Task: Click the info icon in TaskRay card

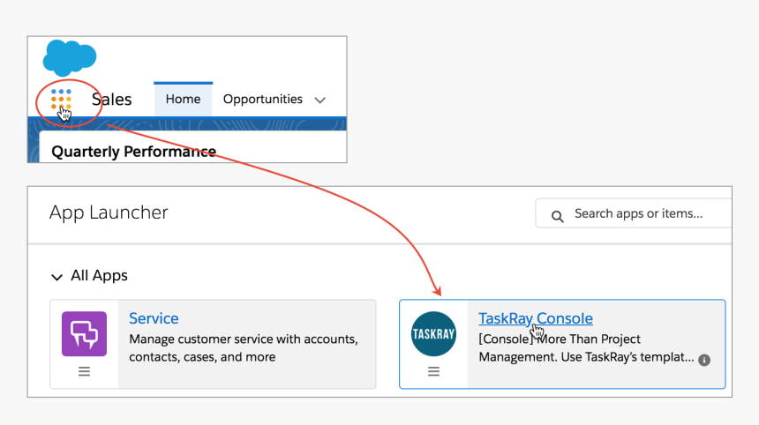Action: (x=704, y=360)
